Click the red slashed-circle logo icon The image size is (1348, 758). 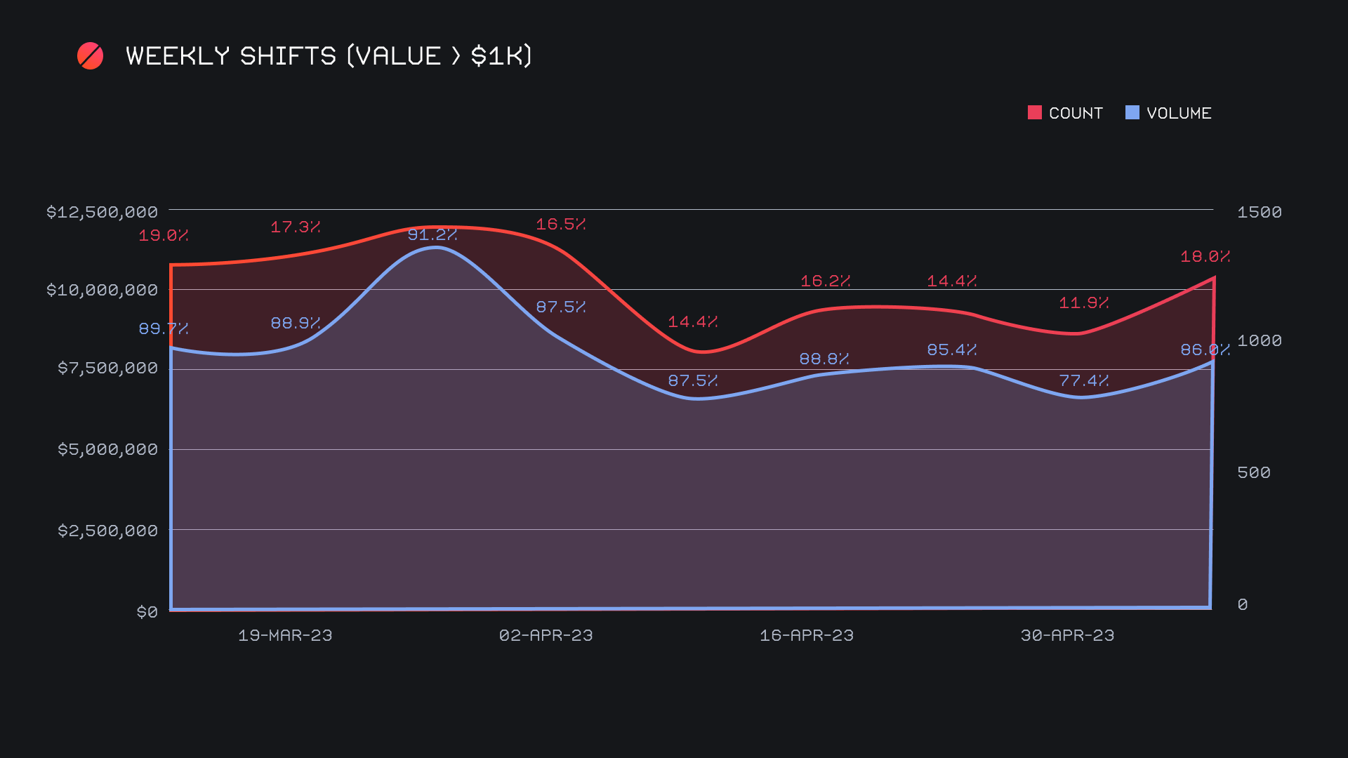[x=90, y=56]
